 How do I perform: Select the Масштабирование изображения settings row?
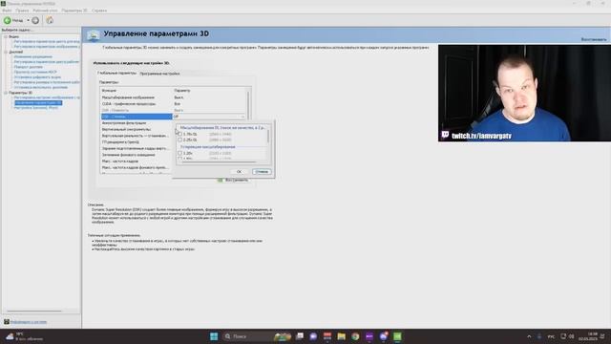tap(174, 97)
